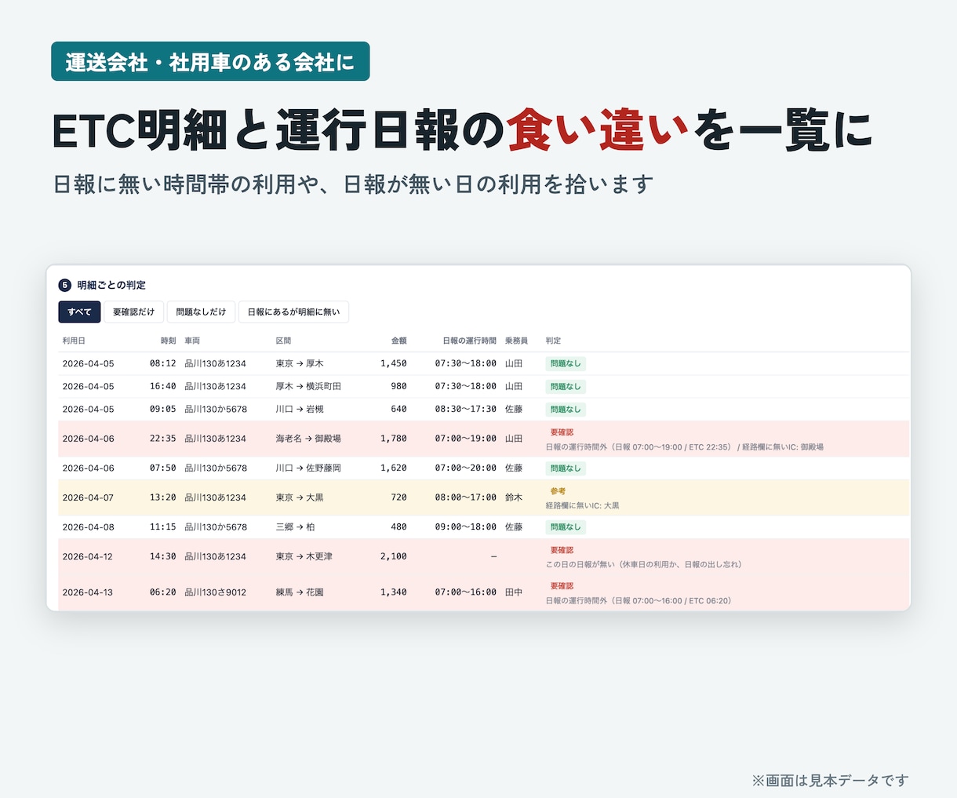Click operating time 07:00~20:00
Viewport: 957px width, 798px height.
coord(466,468)
